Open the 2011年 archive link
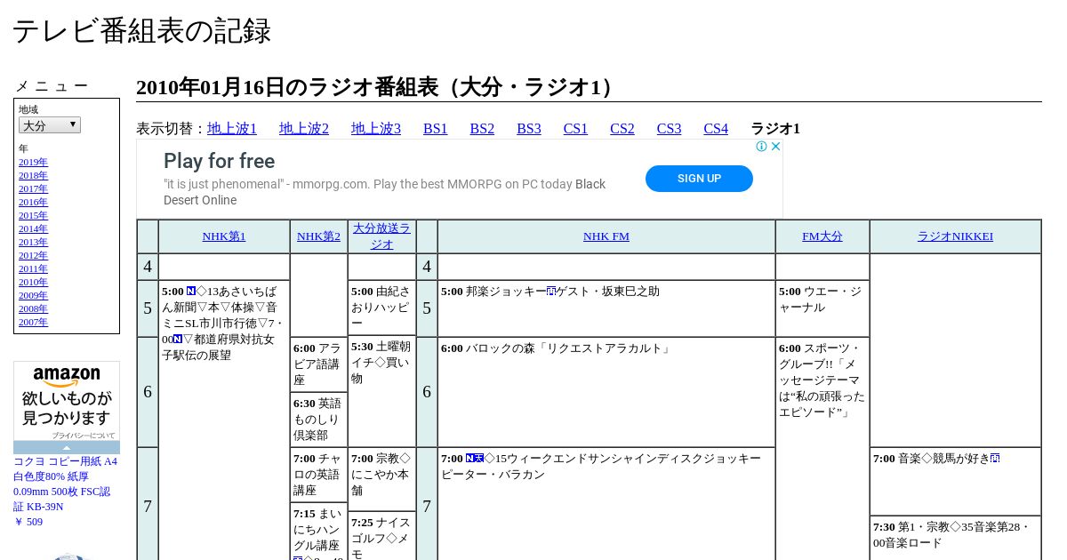This screenshot has height=560, width=1067. (x=33, y=269)
